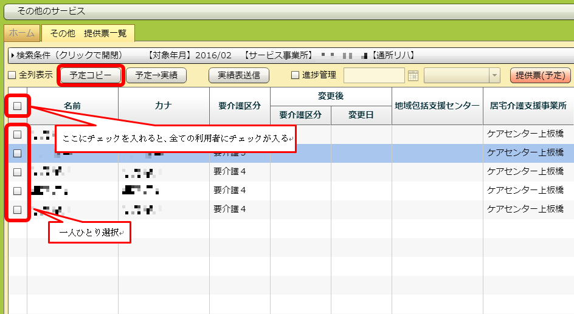Viewport: 574px width, 314px height.
Task: Select the その他 提供票一覧 tab
Action: tap(88, 33)
